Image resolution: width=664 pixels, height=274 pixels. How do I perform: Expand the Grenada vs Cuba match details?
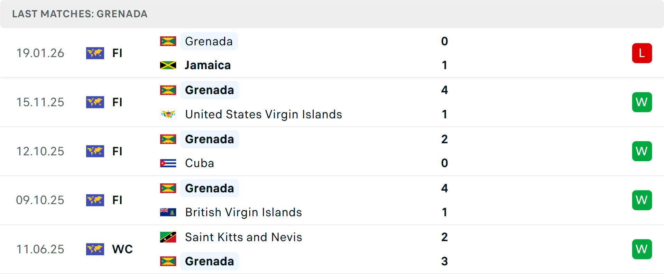point(332,151)
